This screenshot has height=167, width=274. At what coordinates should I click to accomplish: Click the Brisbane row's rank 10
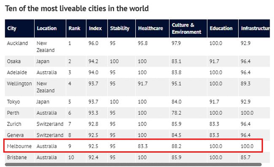tap(71, 157)
